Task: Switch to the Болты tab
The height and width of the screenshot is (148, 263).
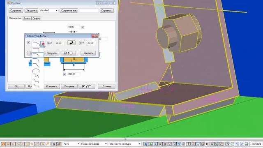Action: coord(27,18)
